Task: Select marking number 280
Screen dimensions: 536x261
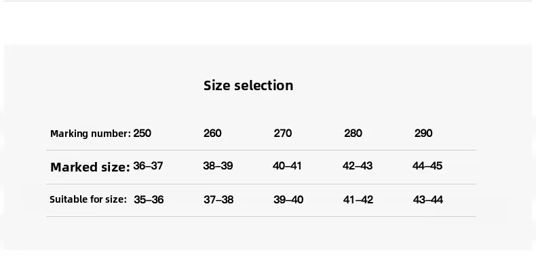Action: 353,133
